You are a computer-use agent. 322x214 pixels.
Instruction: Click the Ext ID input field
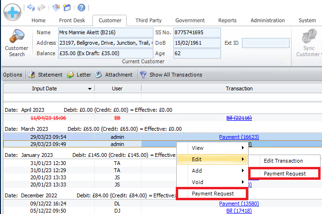[x=265, y=43]
